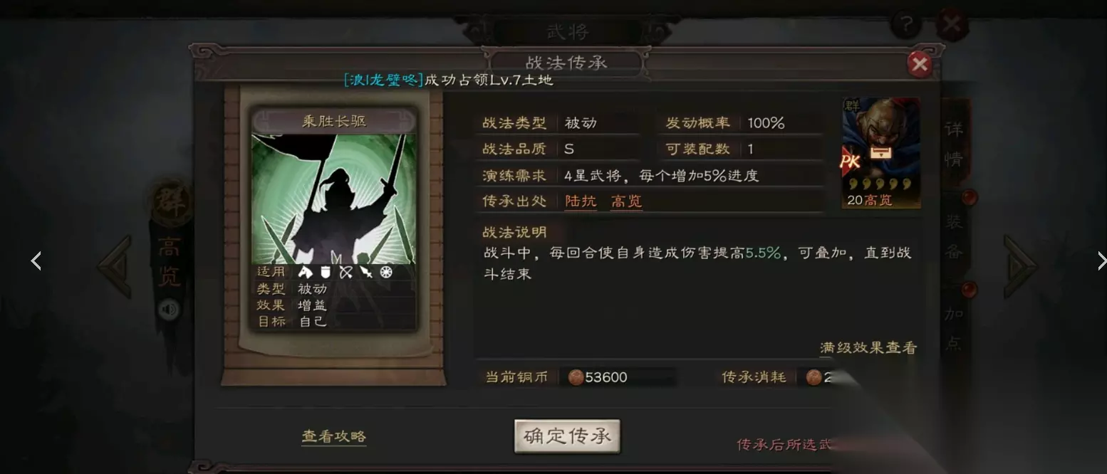Open the 满级效果查看 link
The image size is (1107, 474).
coord(868,348)
